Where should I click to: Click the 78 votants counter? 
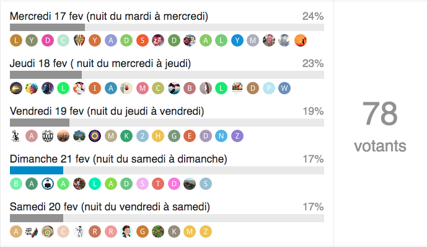tap(380, 127)
